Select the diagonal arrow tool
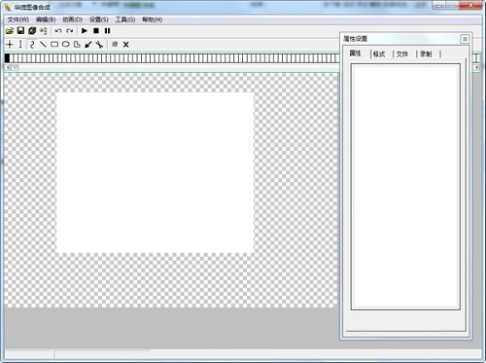Viewport: 486px width, 363px height. click(x=88, y=45)
